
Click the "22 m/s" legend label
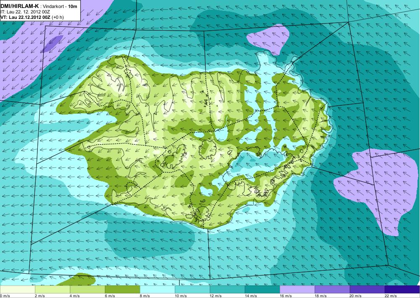[391, 296]
